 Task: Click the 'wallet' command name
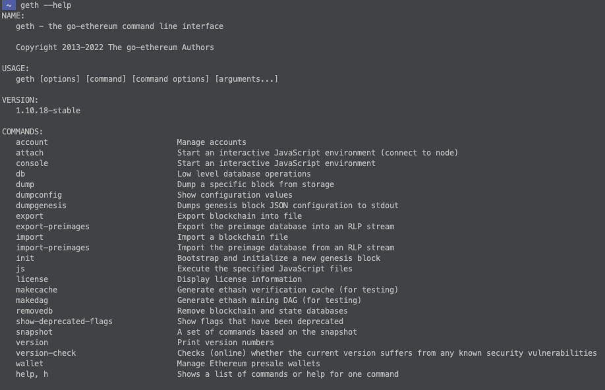(x=30, y=364)
